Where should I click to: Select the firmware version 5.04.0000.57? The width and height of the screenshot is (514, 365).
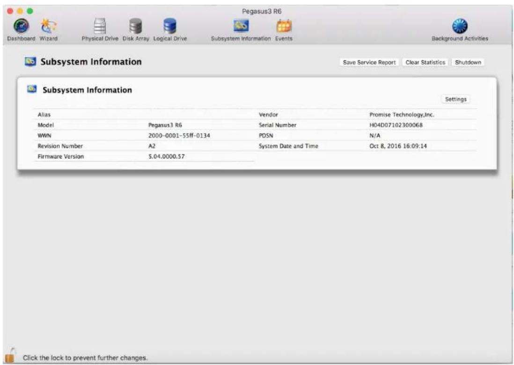(166, 156)
